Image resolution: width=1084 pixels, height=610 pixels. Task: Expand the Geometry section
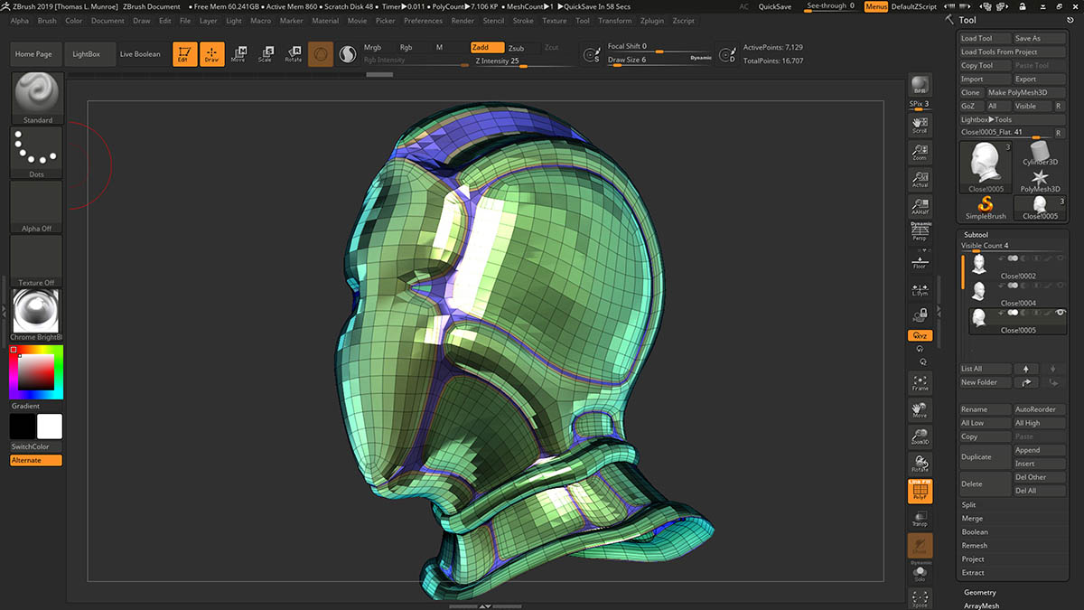(x=980, y=592)
